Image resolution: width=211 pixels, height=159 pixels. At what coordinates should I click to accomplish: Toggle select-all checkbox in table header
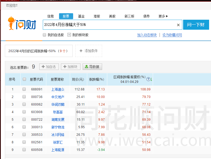[24, 79]
